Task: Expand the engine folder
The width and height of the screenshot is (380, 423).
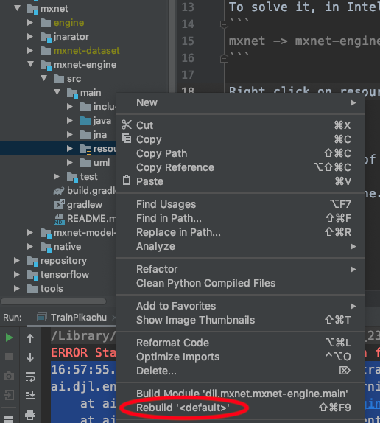Action: [x=30, y=22]
